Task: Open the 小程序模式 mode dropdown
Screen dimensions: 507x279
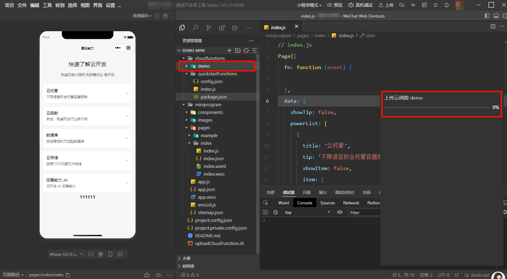Action: point(309,5)
